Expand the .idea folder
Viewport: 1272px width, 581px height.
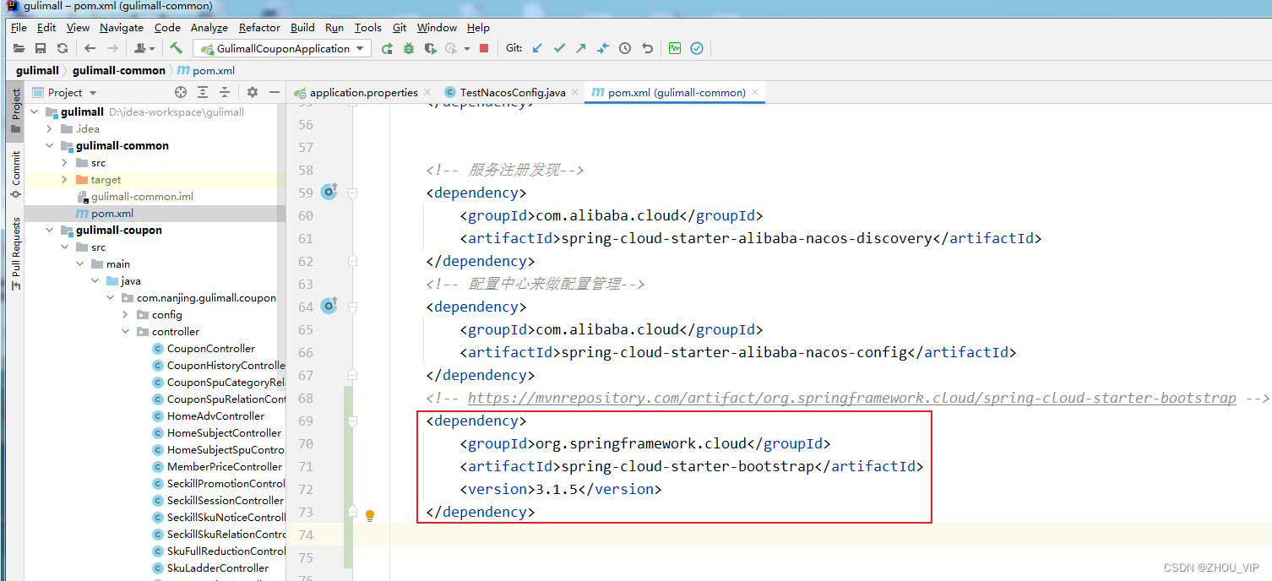(50, 128)
